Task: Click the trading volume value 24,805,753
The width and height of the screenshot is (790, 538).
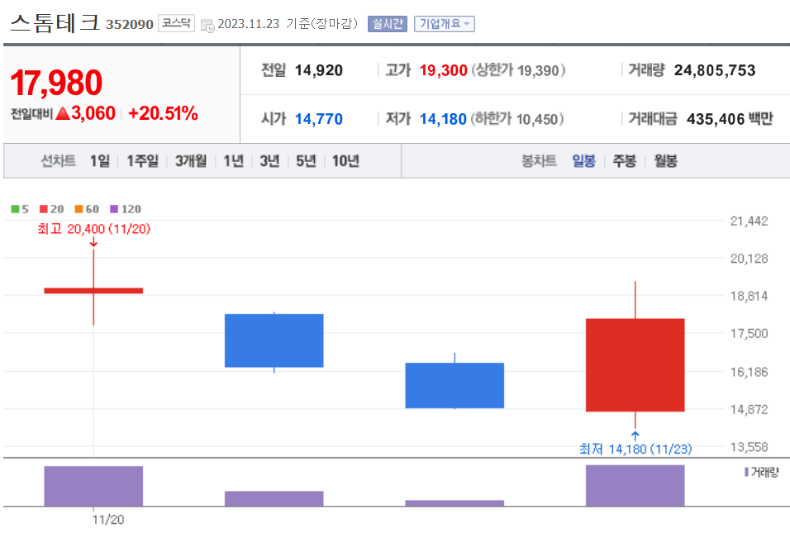Action: (x=715, y=70)
